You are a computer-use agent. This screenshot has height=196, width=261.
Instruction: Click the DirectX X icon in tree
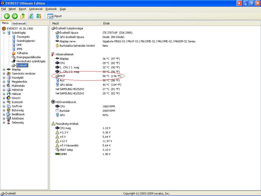pos(9,98)
